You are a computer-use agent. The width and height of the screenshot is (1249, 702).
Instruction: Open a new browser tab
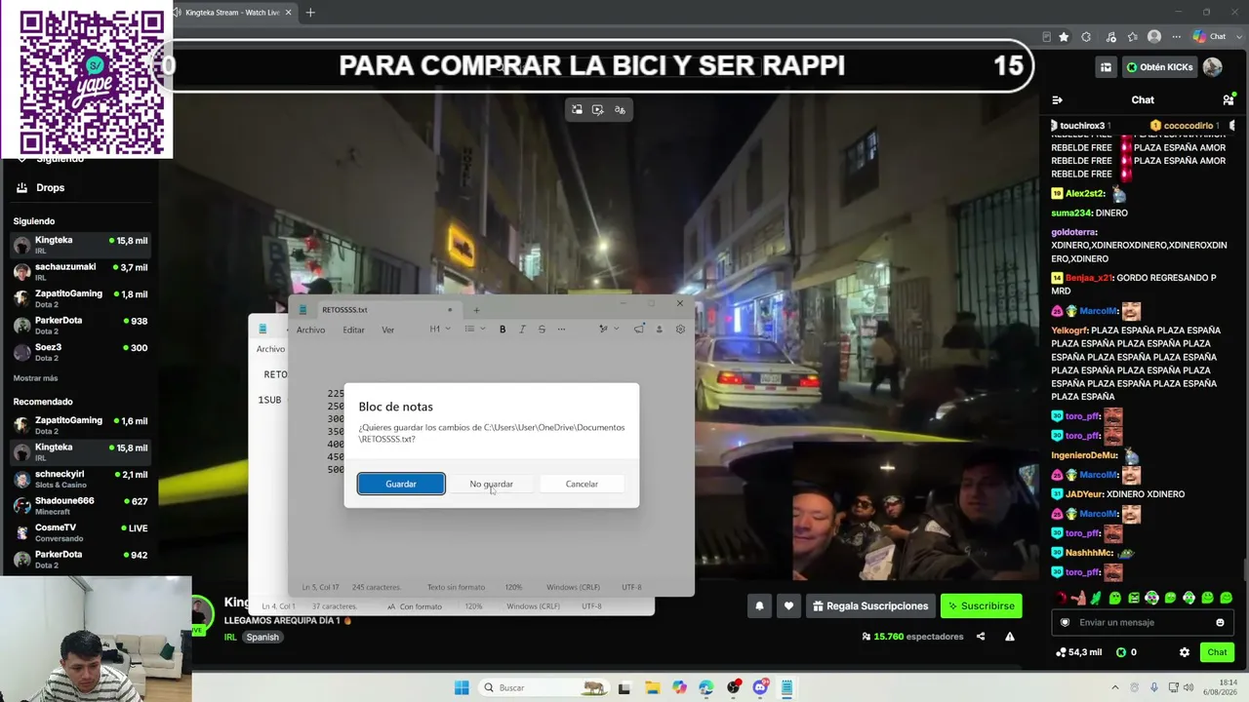click(x=310, y=13)
